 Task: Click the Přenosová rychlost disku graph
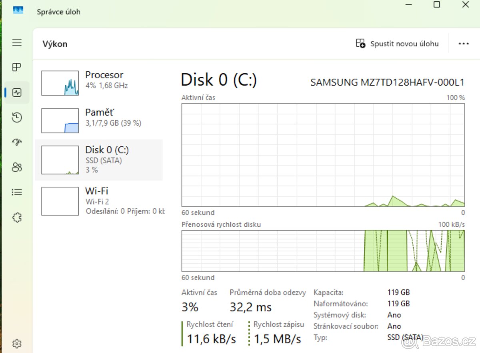[x=322, y=251]
